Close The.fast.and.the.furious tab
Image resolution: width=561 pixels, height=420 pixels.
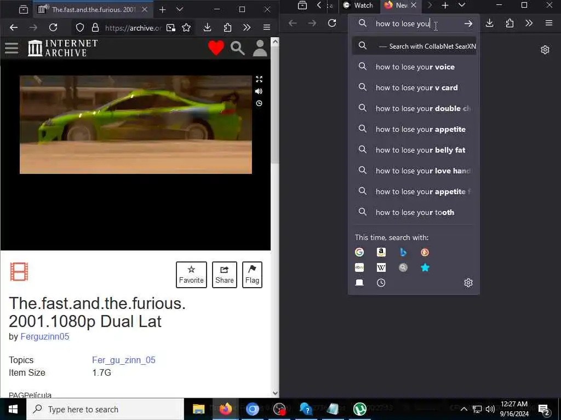[145, 10]
